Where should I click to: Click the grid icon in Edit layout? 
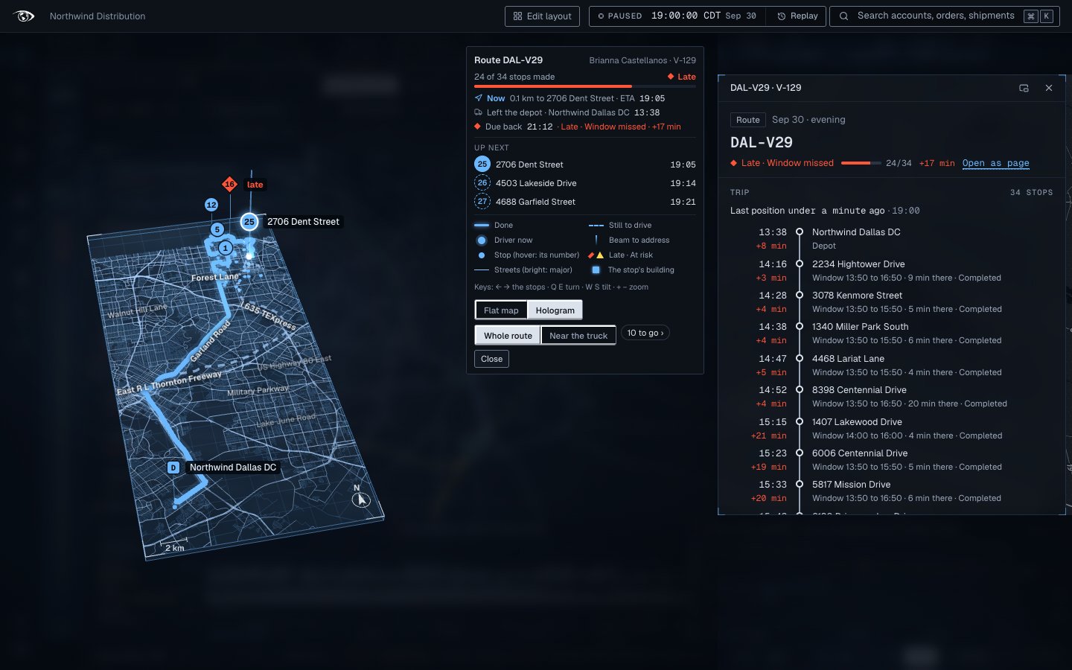518,16
